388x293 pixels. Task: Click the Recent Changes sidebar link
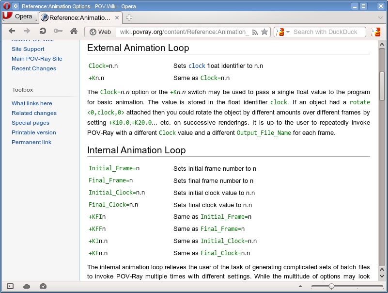tap(34, 68)
